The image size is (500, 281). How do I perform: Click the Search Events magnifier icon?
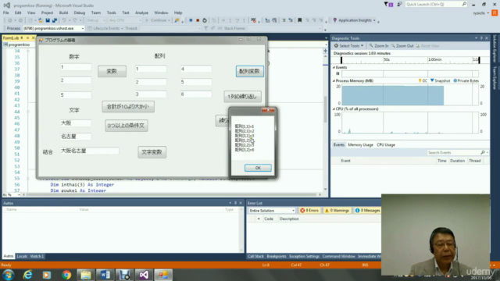(483, 153)
